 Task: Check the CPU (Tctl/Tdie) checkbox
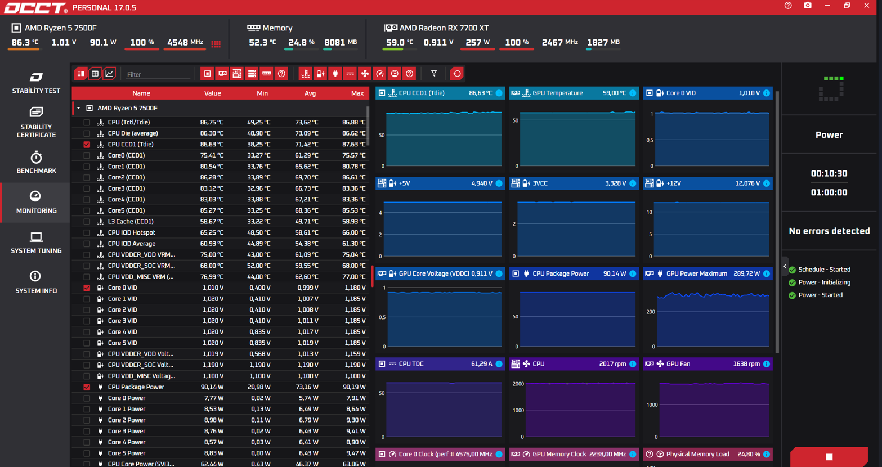(x=87, y=122)
